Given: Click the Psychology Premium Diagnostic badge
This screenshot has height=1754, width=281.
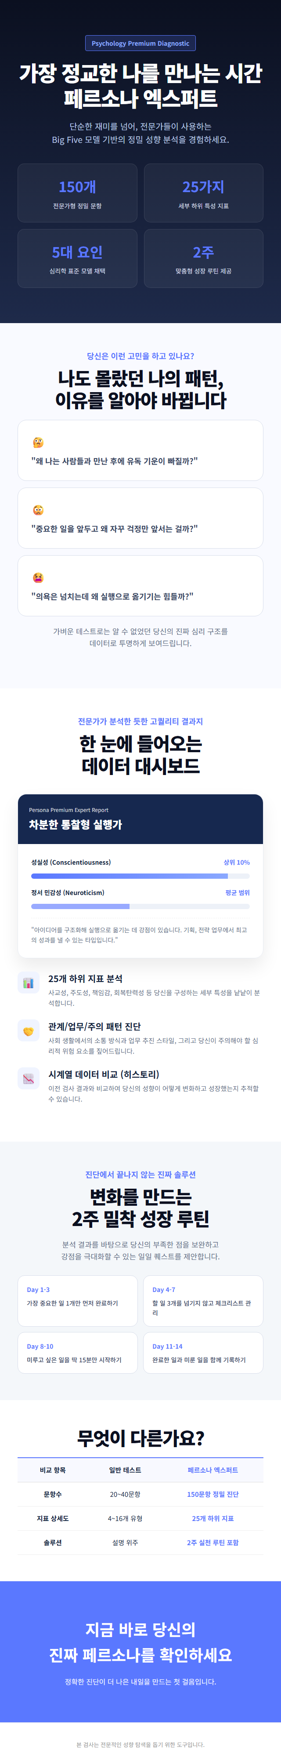Looking at the screenshot, I should tap(140, 44).
